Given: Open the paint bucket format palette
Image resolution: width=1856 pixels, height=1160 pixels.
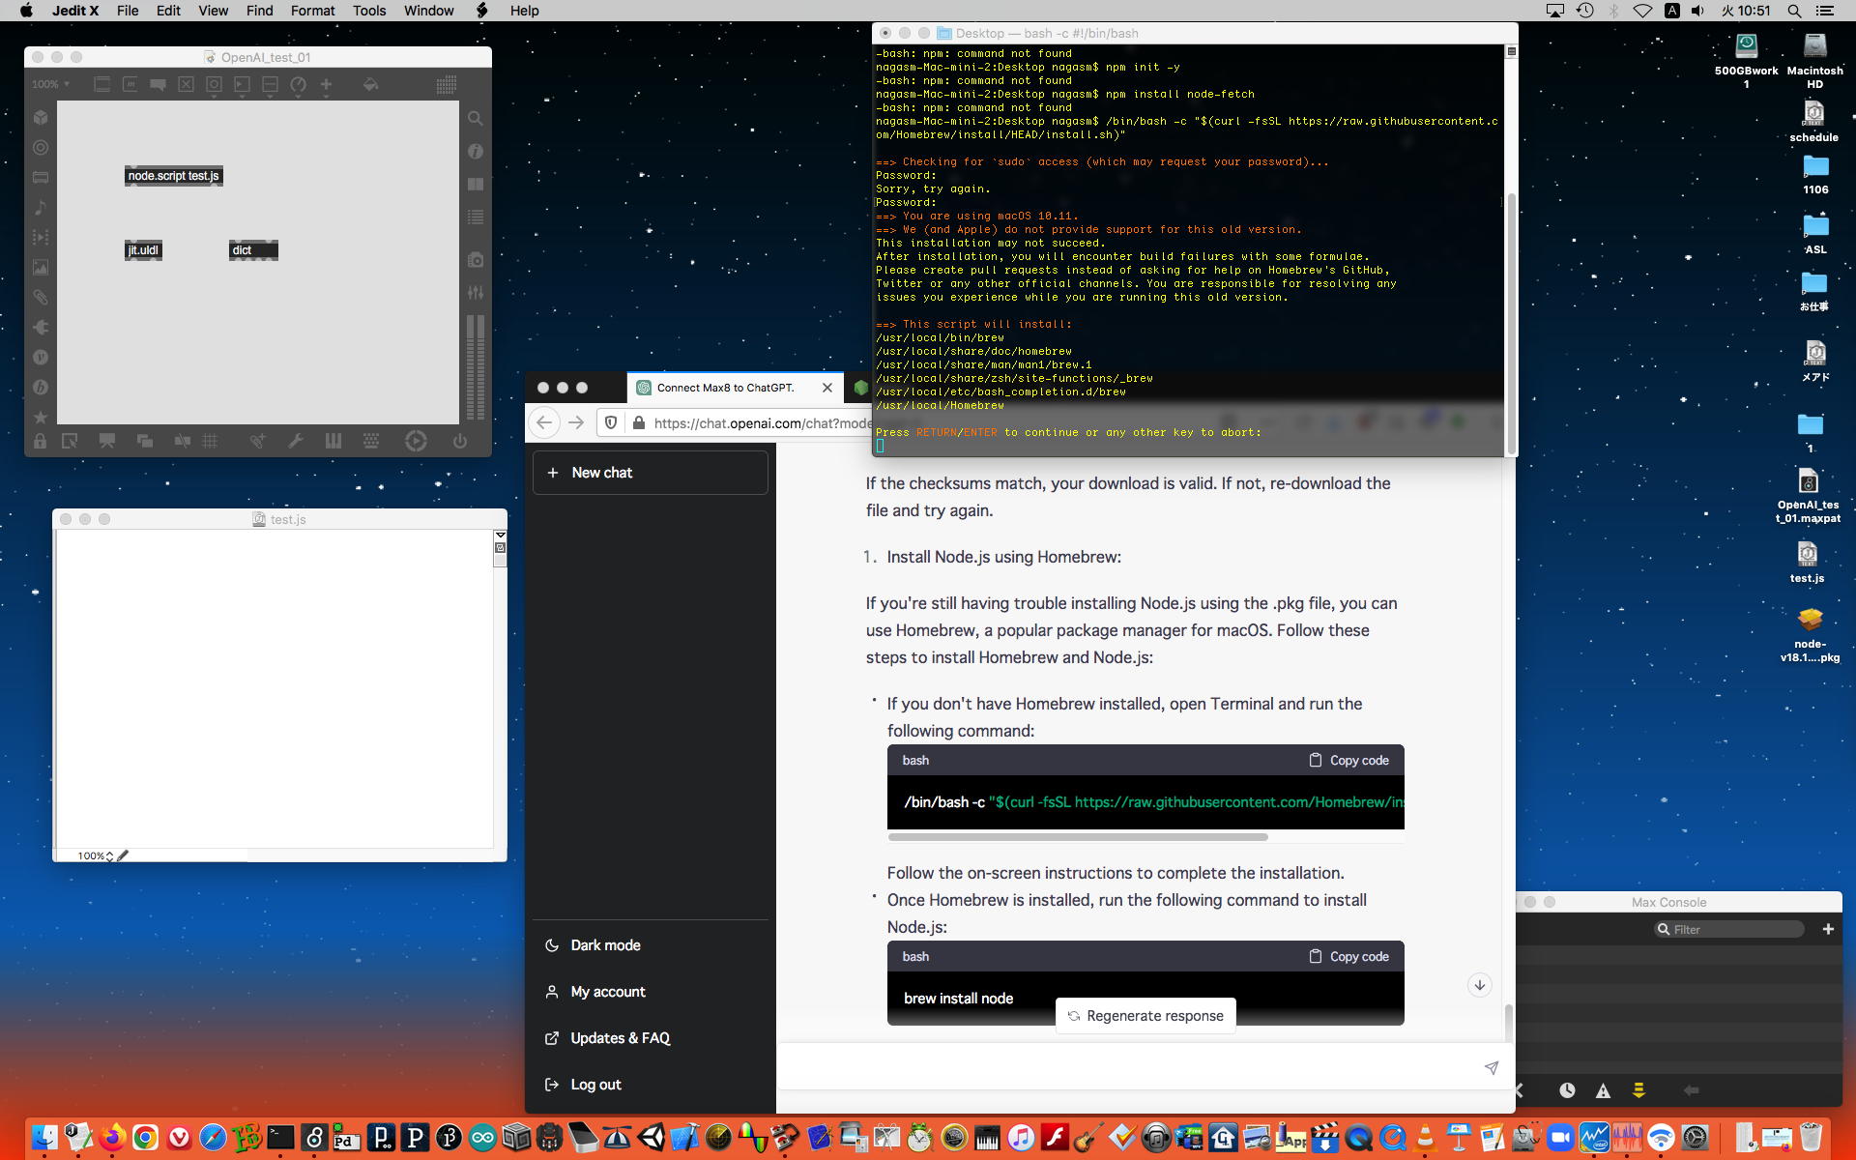Looking at the screenshot, I should pyautogui.click(x=370, y=85).
